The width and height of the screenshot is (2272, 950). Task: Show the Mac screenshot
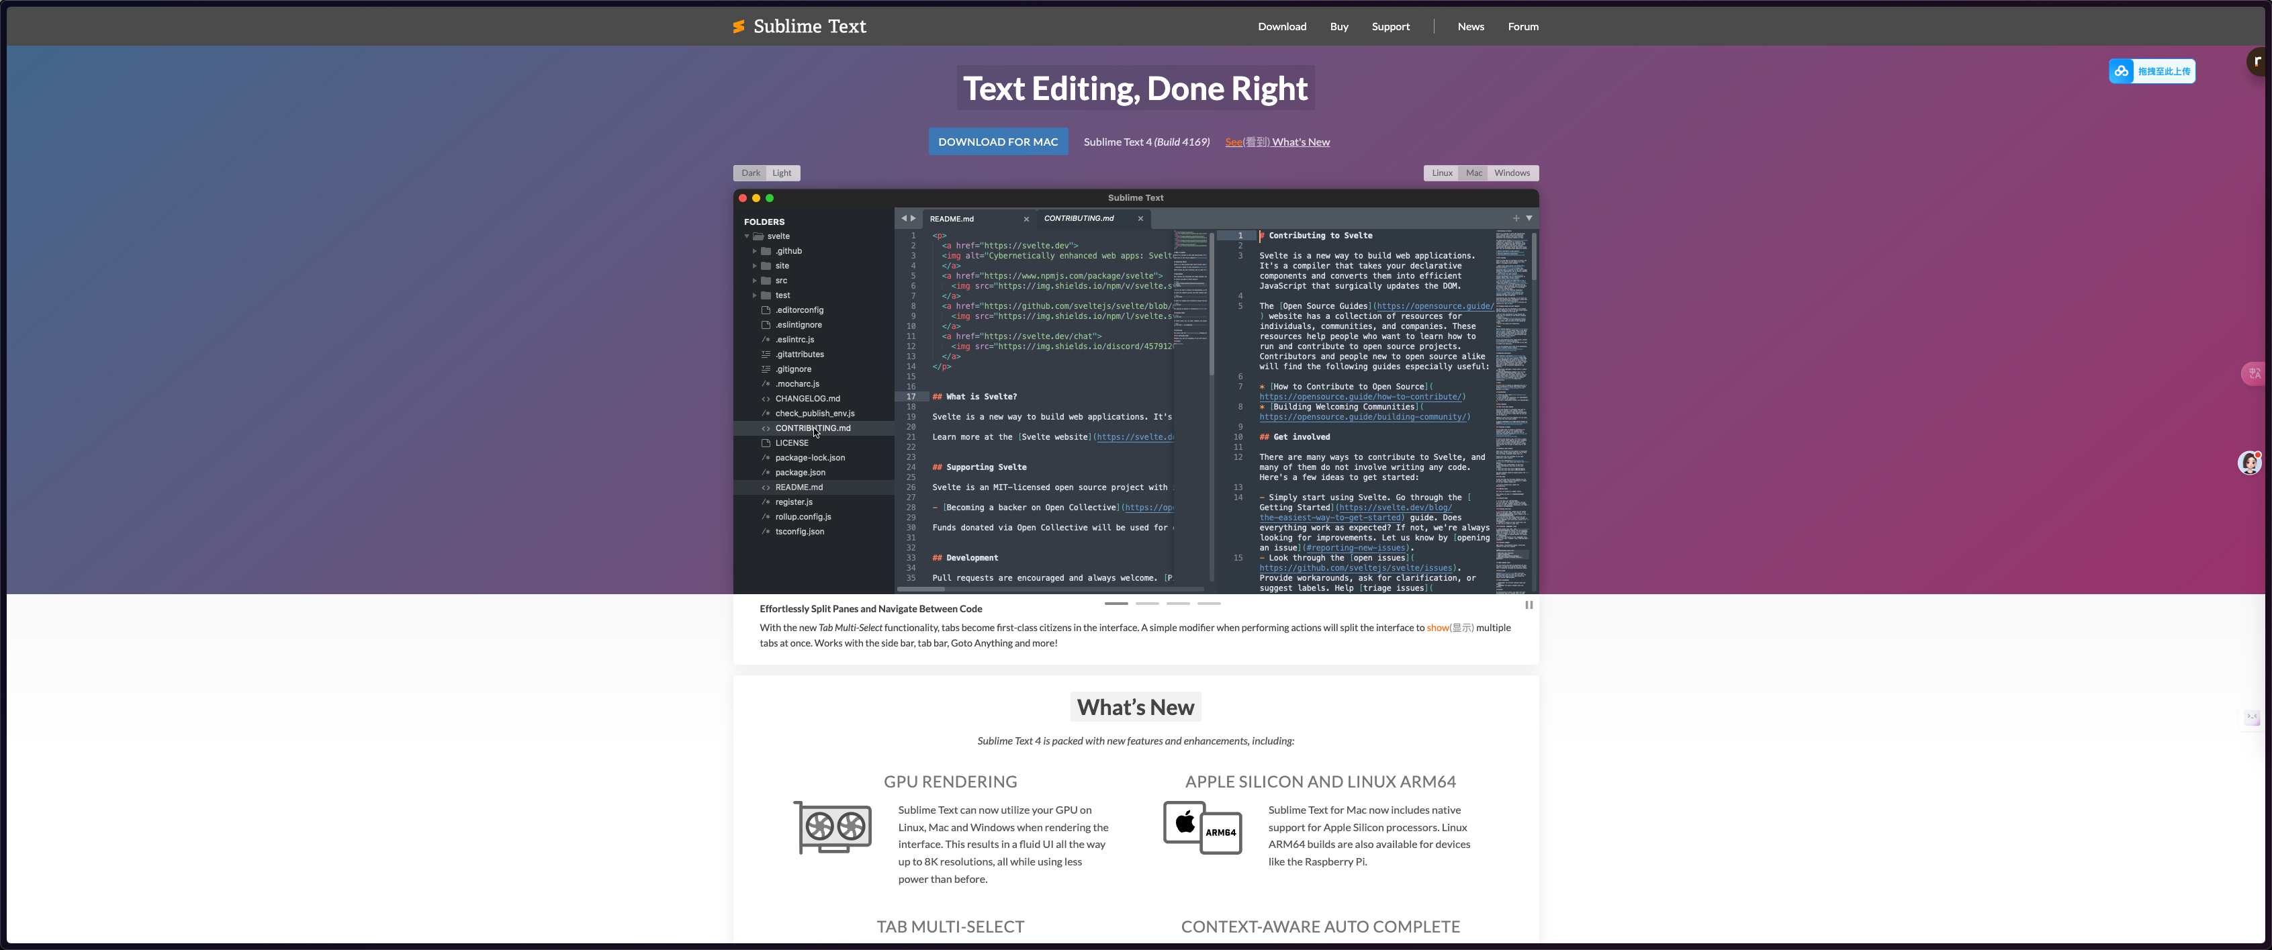[x=1473, y=173]
